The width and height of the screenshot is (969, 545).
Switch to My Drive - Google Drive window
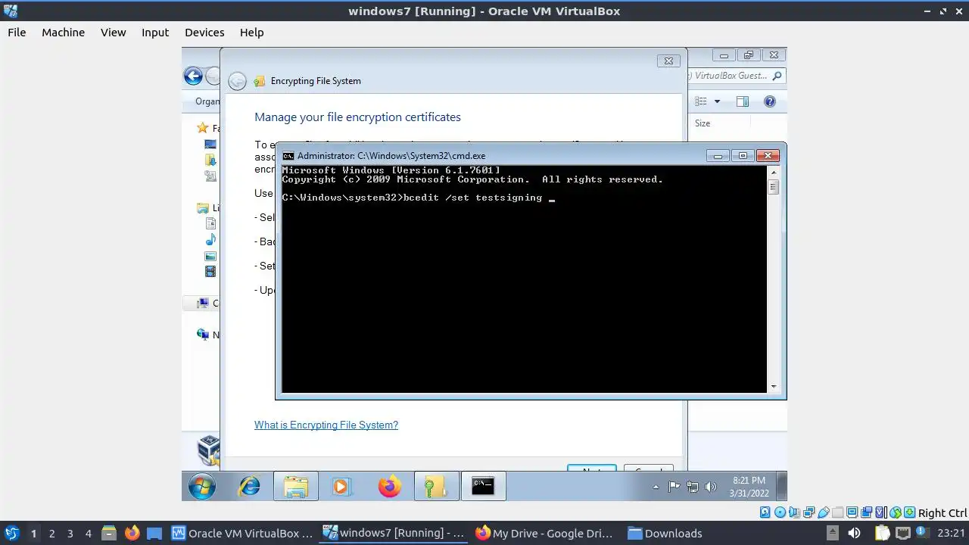(x=545, y=533)
